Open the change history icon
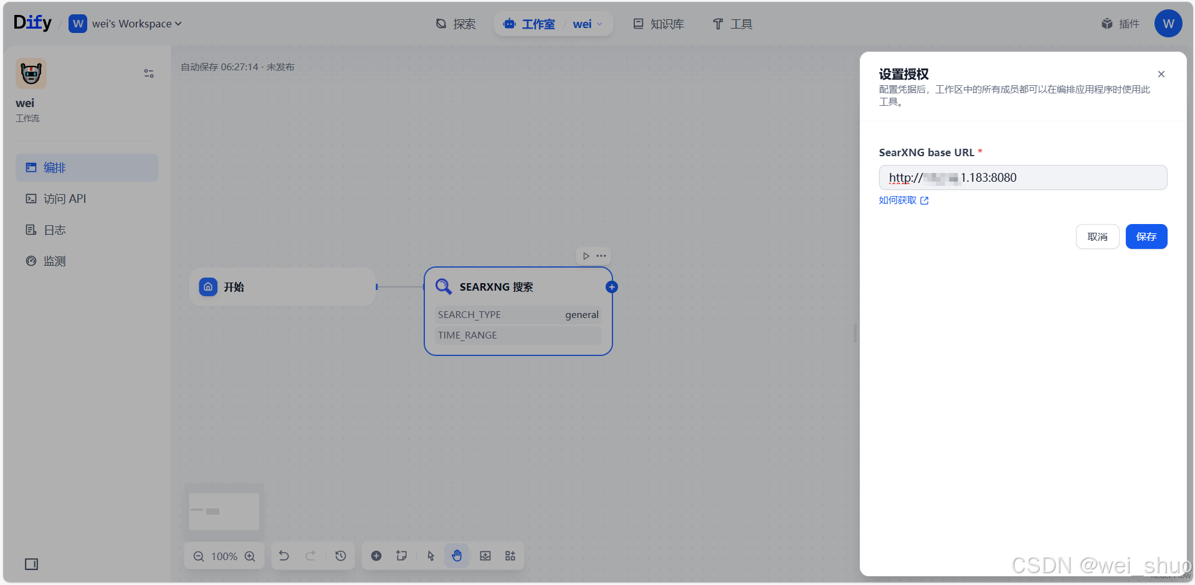This screenshot has height=585, width=1195. click(341, 556)
